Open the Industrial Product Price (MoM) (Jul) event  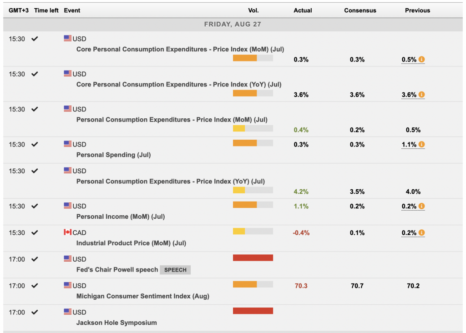tap(131, 243)
